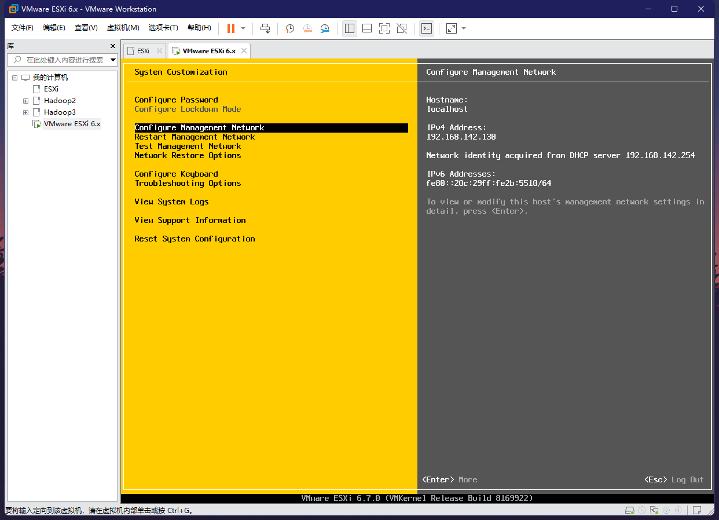
Task: Close the library (库) panel
Action: (x=113, y=46)
